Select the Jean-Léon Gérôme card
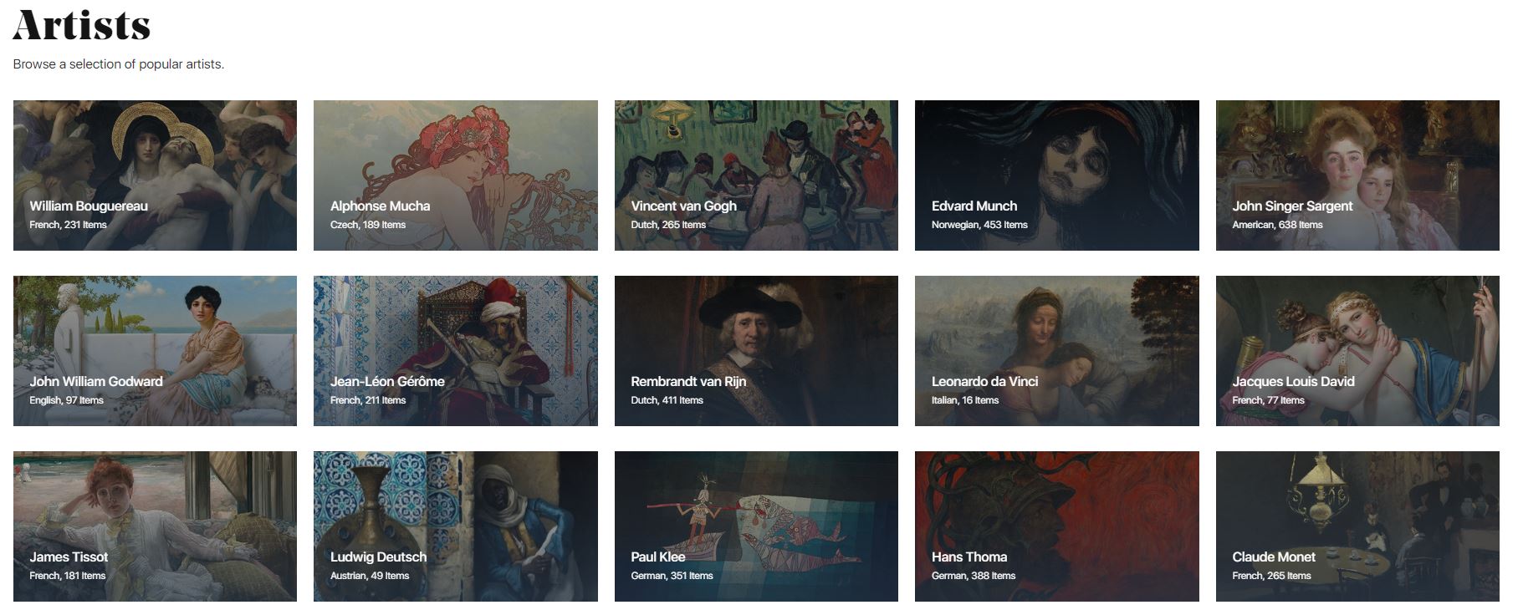 point(456,351)
